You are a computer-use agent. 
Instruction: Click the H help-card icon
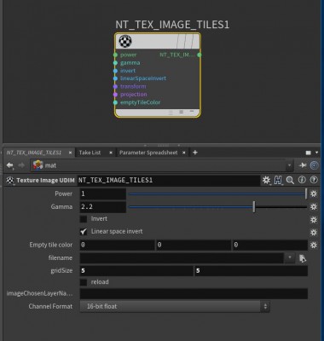pyautogui.click(x=278, y=180)
